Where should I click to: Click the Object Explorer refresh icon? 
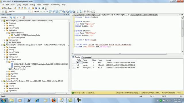[x=24, y=17]
